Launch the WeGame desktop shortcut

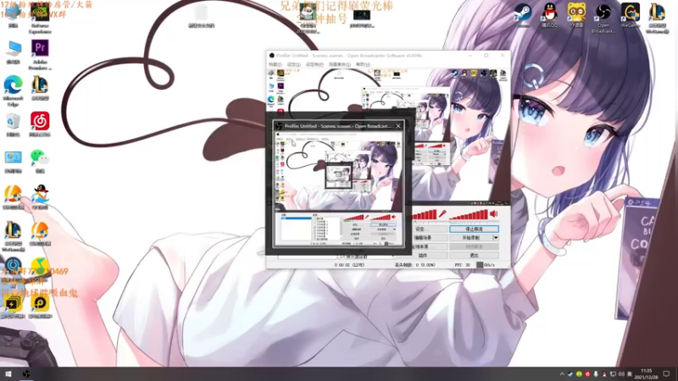(630, 15)
